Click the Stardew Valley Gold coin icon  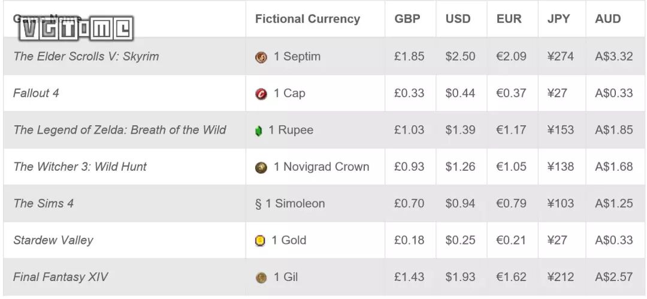click(x=260, y=241)
